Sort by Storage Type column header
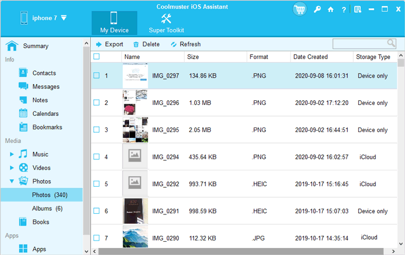 (x=375, y=57)
